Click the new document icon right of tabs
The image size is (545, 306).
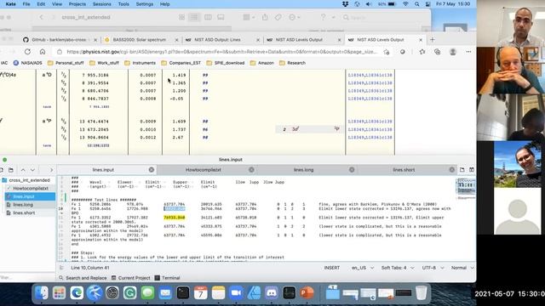[x=462, y=170]
